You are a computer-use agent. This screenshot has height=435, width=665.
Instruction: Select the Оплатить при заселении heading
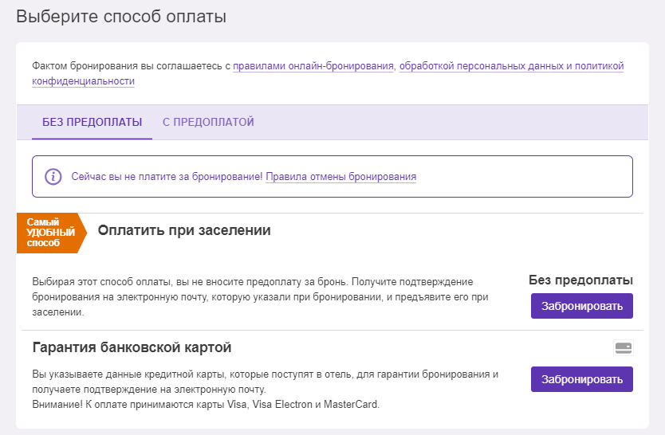tap(184, 230)
